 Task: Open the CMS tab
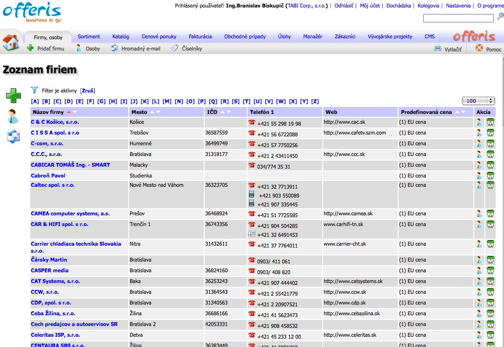(x=429, y=37)
